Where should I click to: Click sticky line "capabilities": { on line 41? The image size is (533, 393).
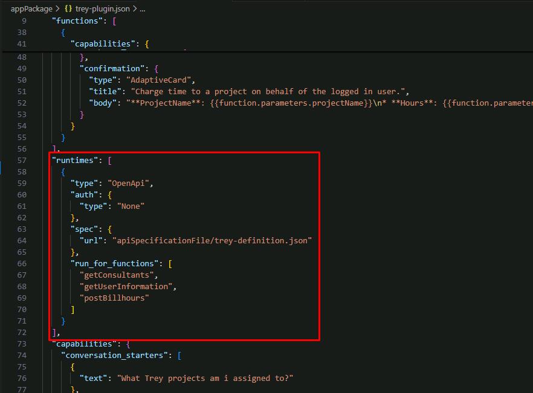coord(109,44)
